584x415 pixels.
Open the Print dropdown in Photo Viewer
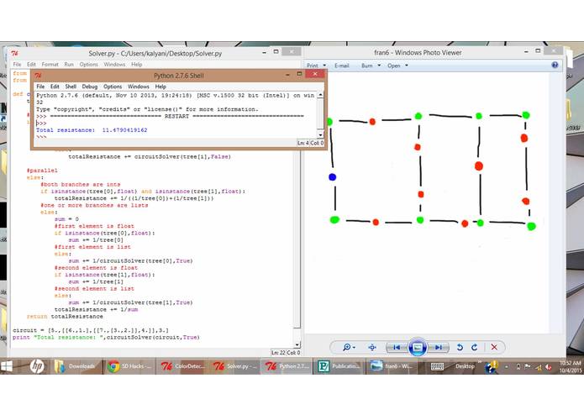tap(316, 66)
